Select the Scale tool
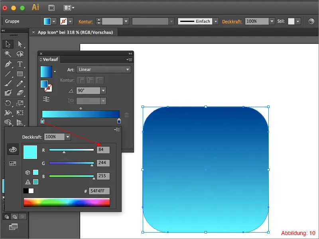This screenshot has height=239, width=319. click(x=20, y=103)
